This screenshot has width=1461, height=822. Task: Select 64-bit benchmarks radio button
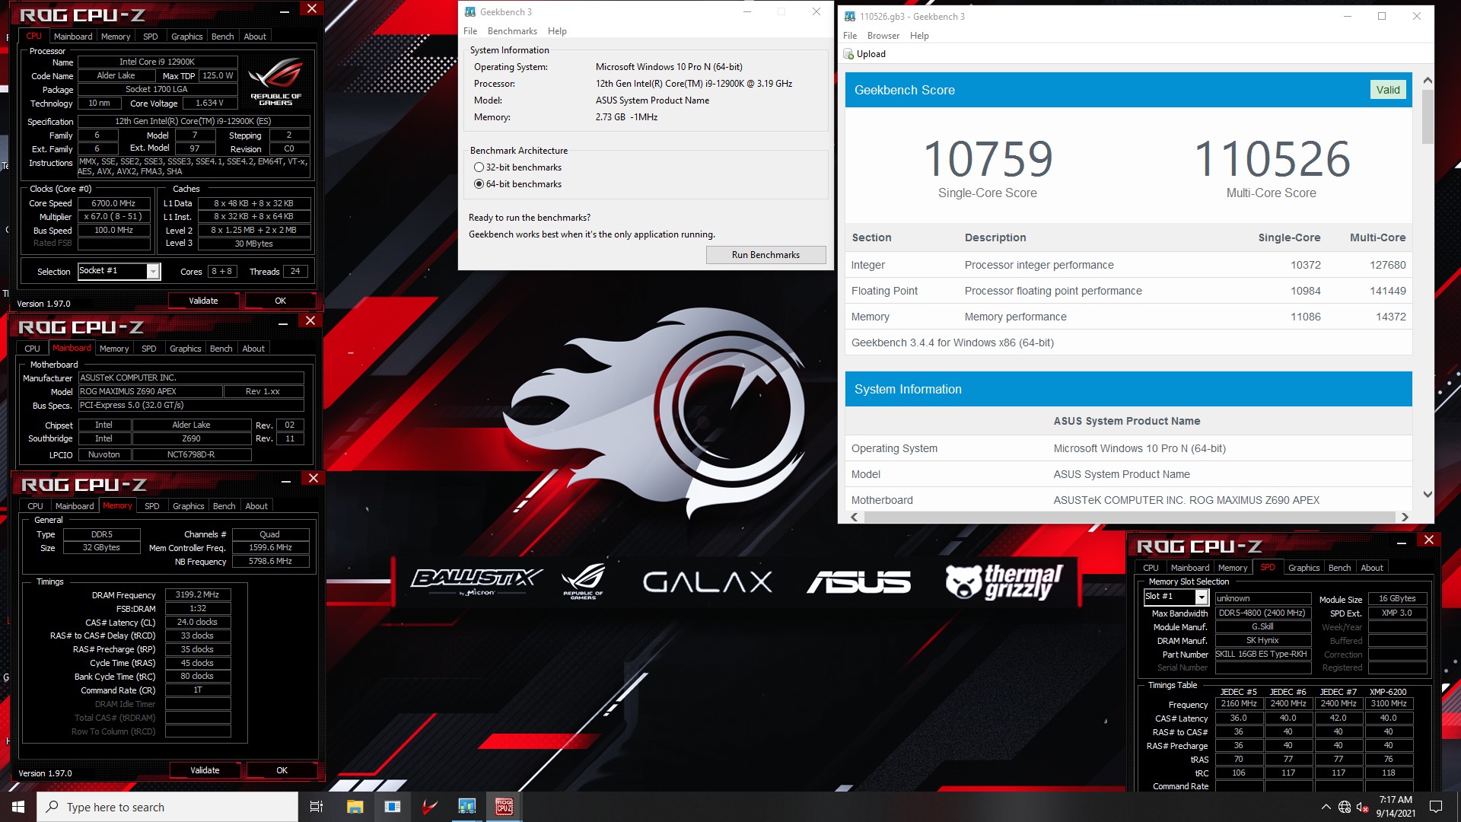[479, 184]
